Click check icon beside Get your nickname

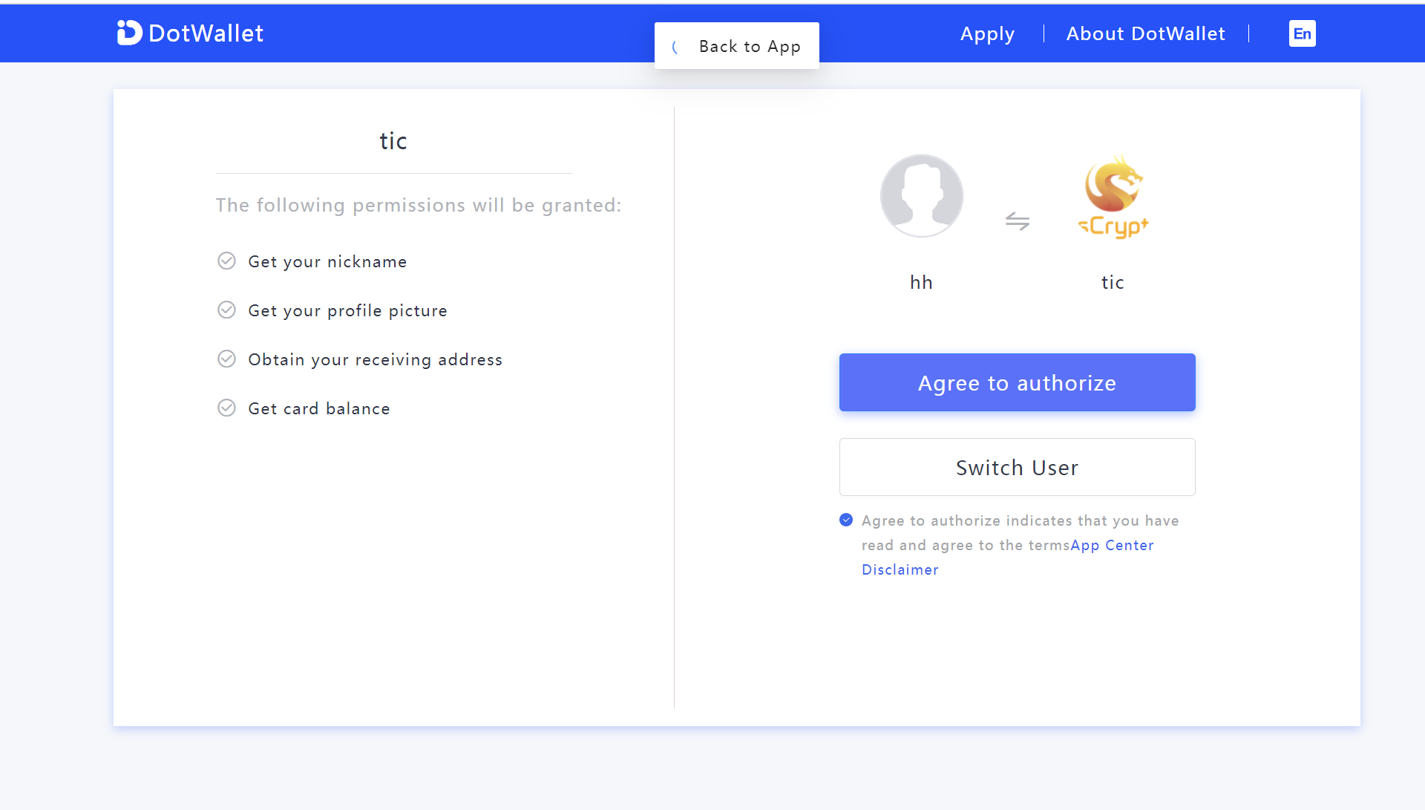[226, 261]
